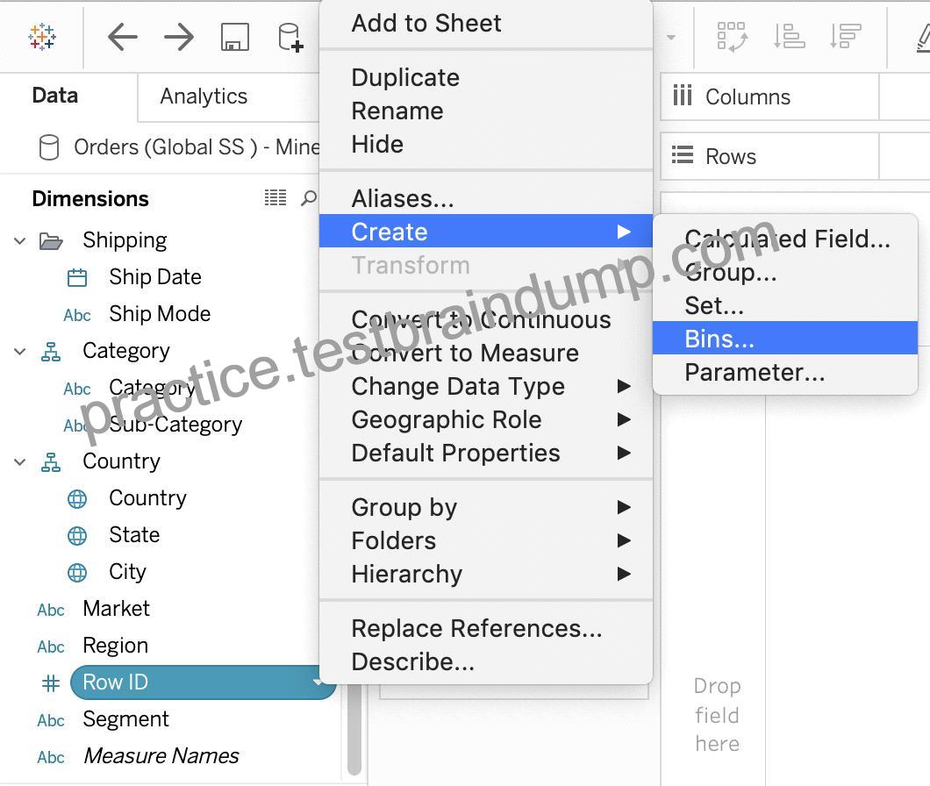930x786 pixels.
Task: Click the save floppy disk icon
Action: [235, 37]
